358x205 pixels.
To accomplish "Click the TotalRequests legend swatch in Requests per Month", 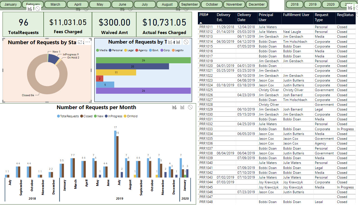I will [58, 116].
